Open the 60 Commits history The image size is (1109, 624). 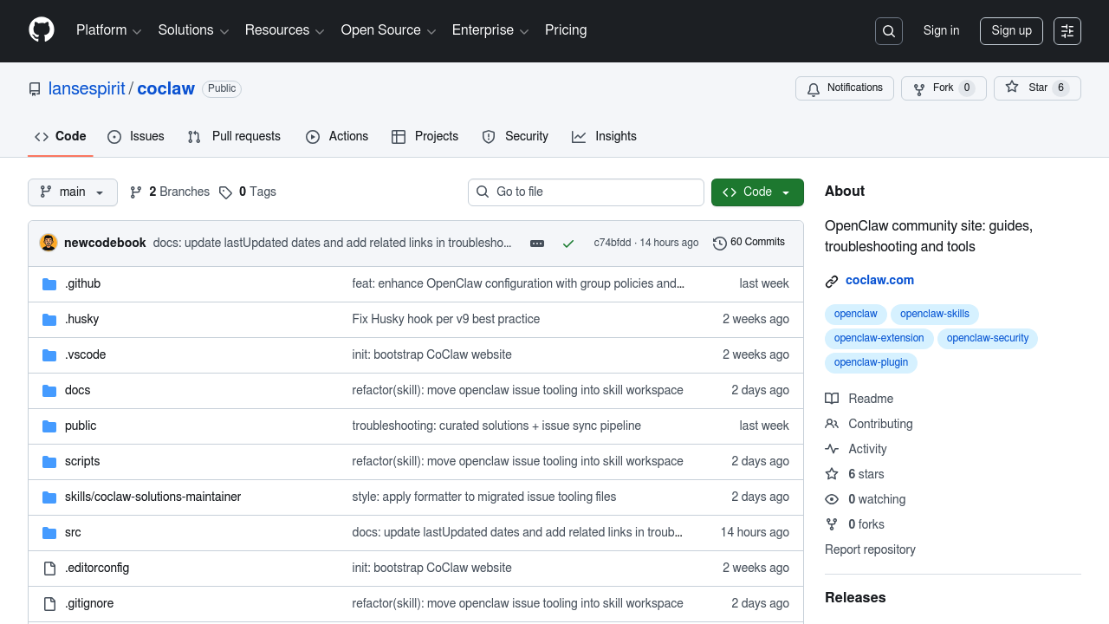tap(749, 243)
